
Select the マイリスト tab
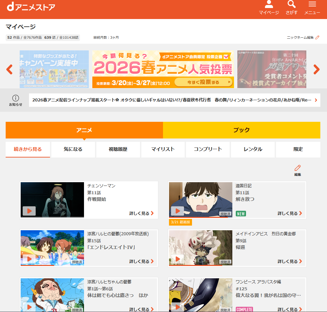163,149
